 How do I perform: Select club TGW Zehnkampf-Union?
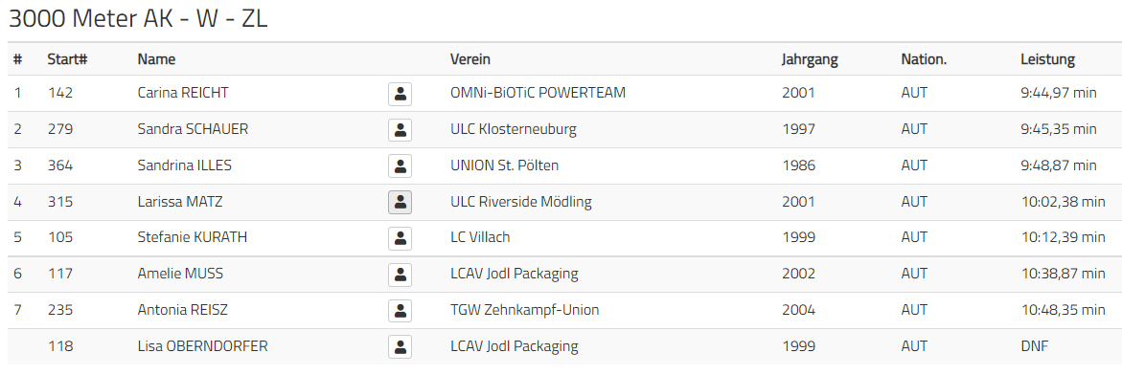tap(524, 311)
